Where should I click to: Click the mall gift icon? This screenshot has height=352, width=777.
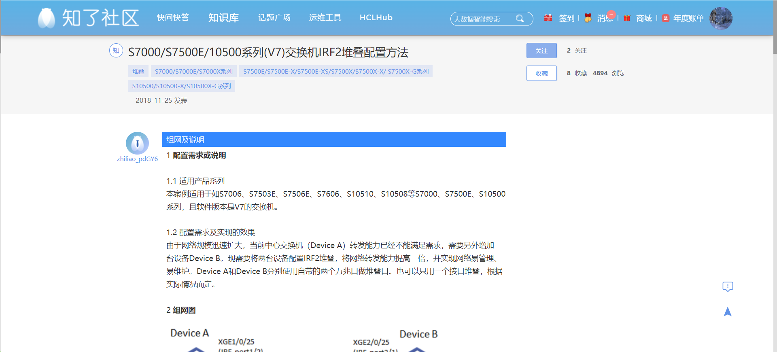[x=627, y=18]
